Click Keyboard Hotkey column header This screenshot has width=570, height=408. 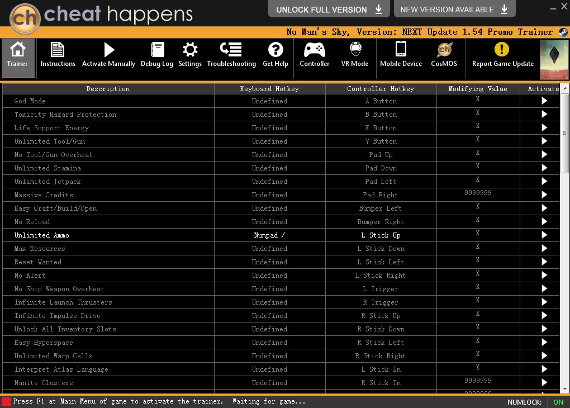[x=269, y=89]
